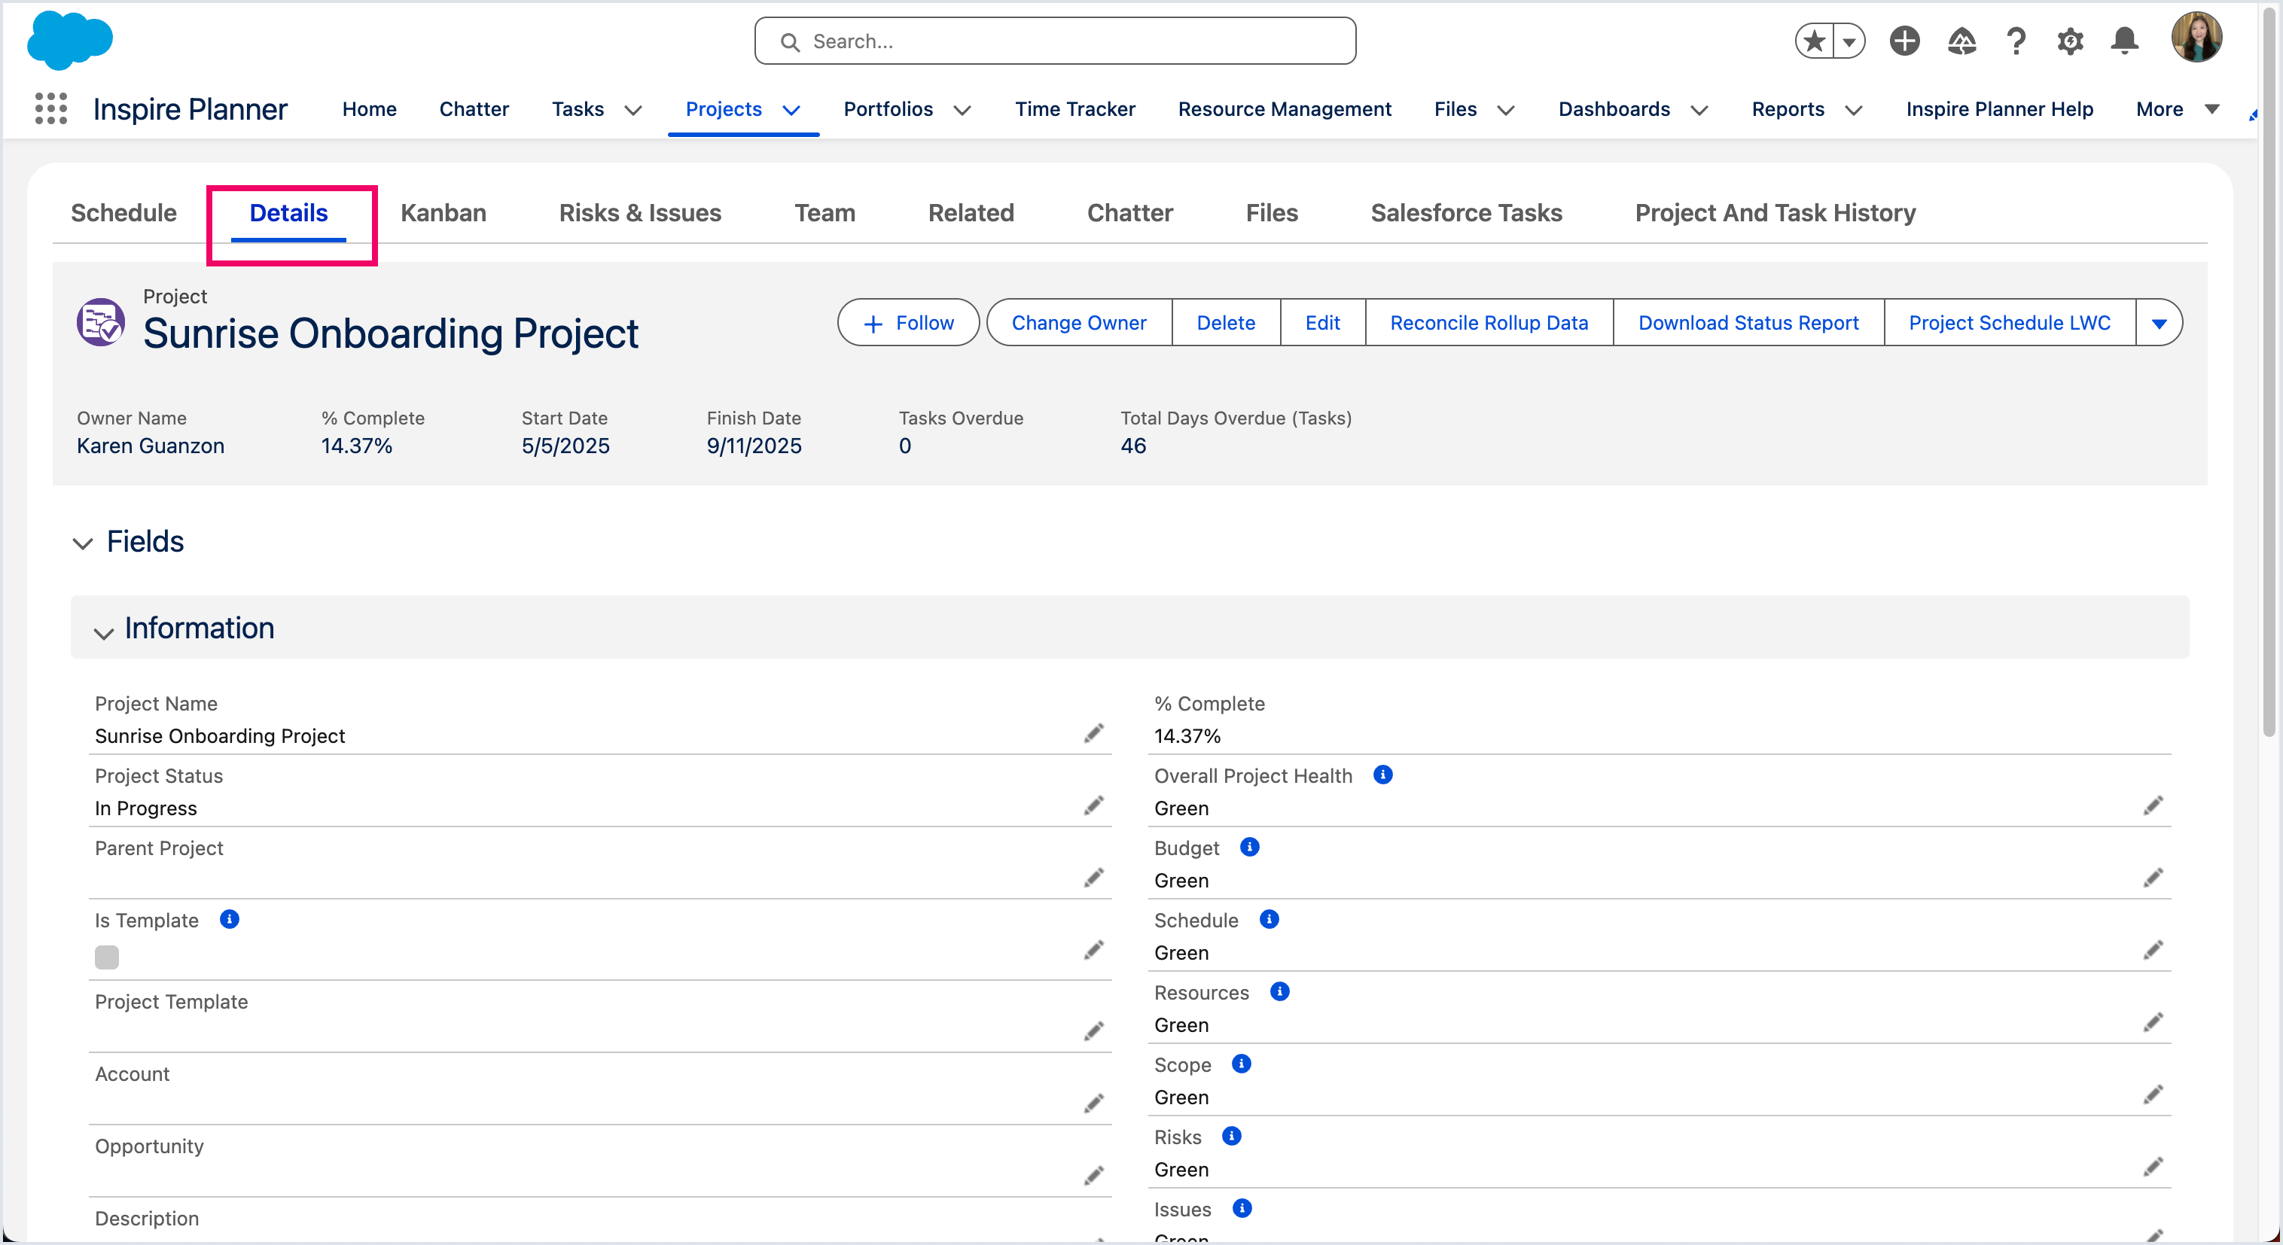2283x1245 pixels.
Task: Edit the Is Template field pencil
Action: pyautogui.click(x=1095, y=950)
